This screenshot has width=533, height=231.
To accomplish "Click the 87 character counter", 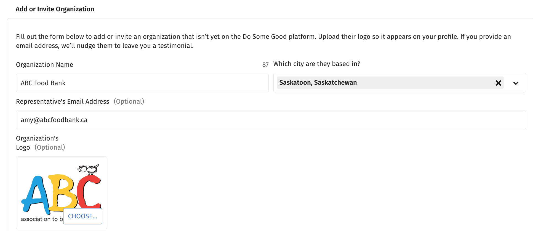I will pos(265,65).
